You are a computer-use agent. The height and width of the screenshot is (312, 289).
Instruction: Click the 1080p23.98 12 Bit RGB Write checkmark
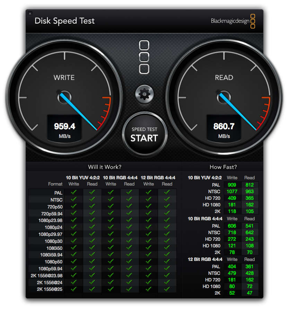[148, 220]
